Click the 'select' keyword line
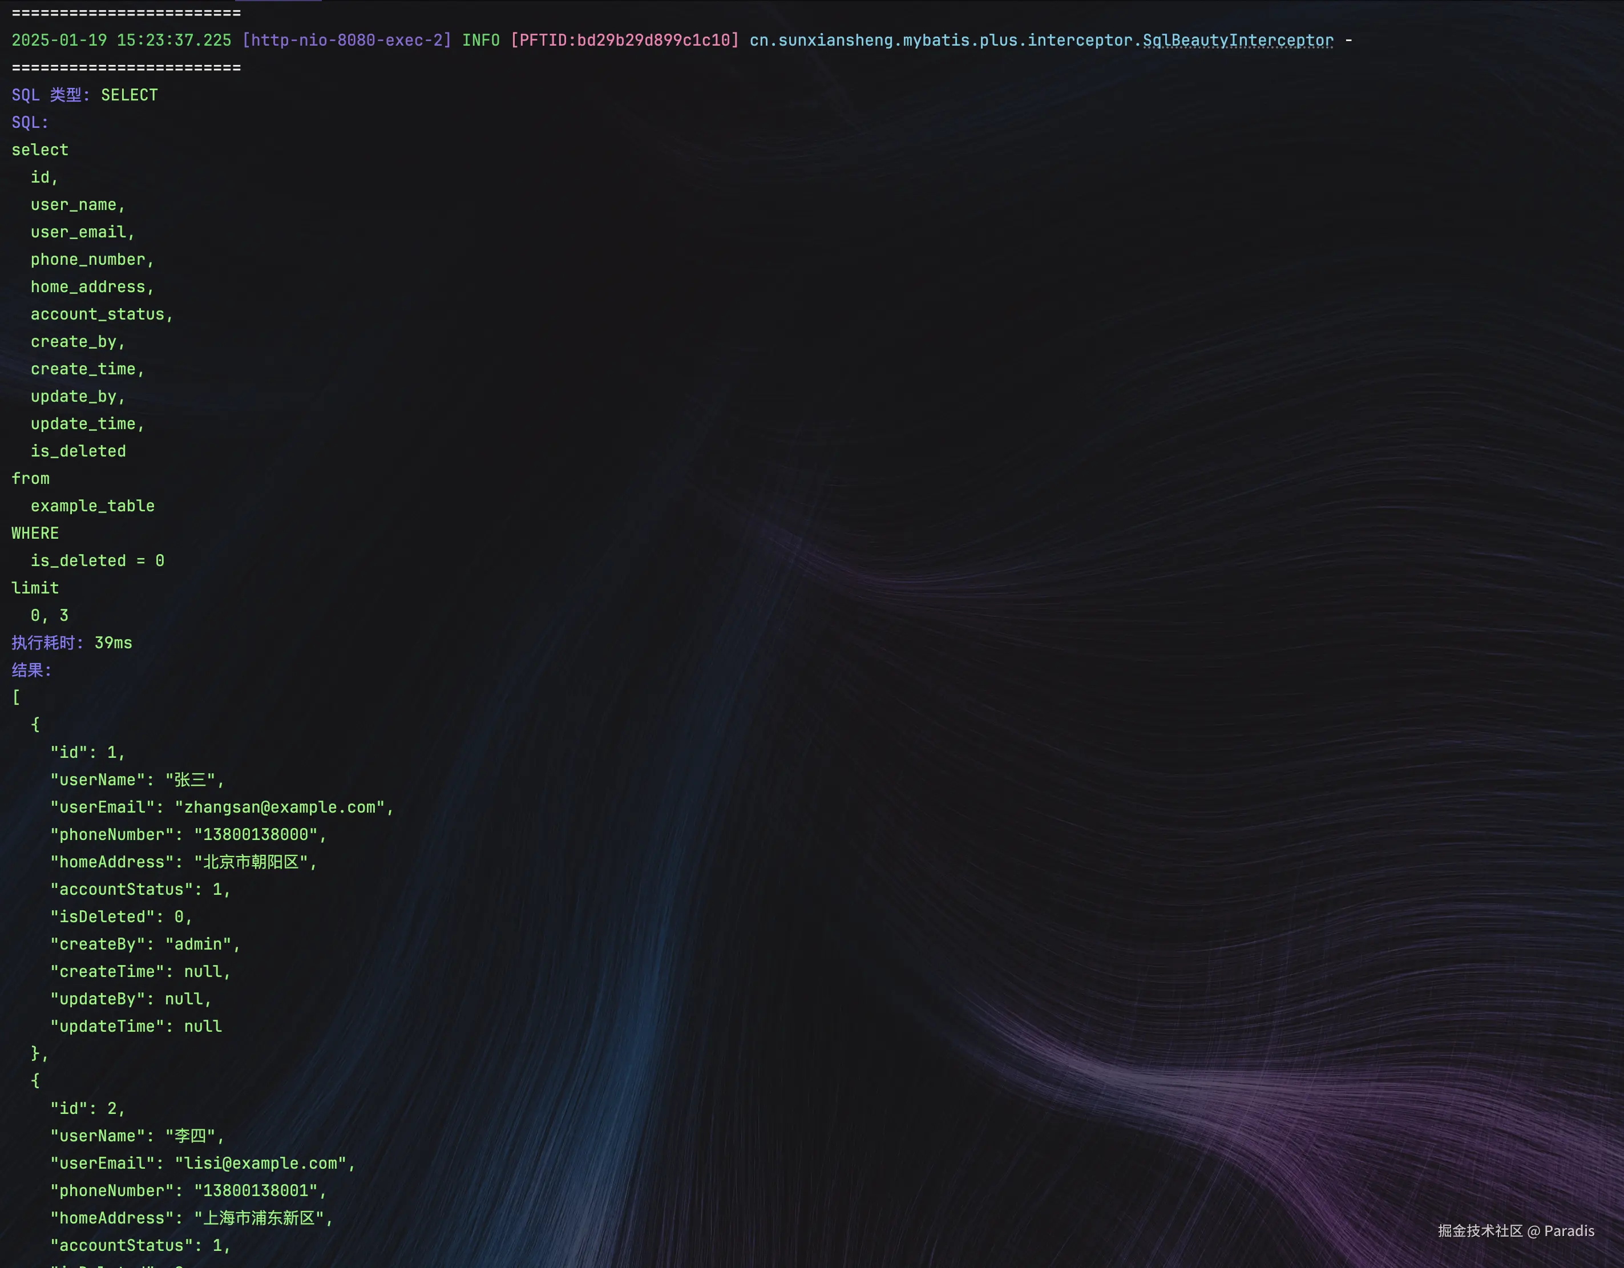This screenshot has width=1624, height=1268. [40, 150]
